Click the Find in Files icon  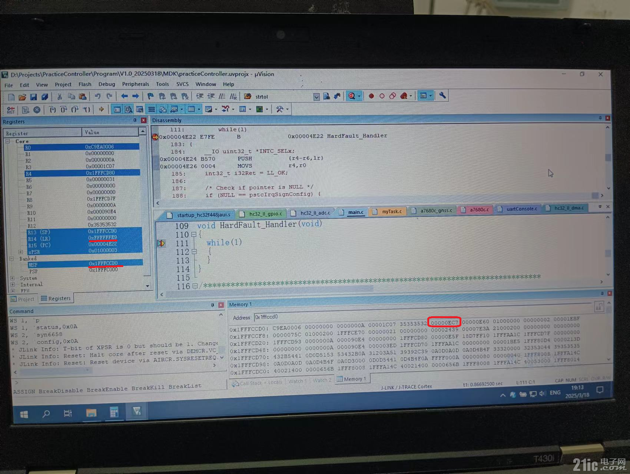click(x=248, y=96)
